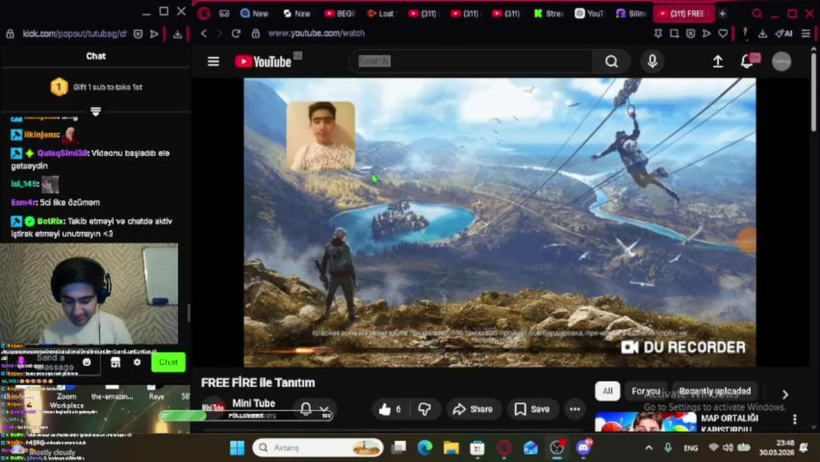Image resolution: width=820 pixels, height=462 pixels.
Task: Show next filter chips with right arrow
Action: coord(785,394)
